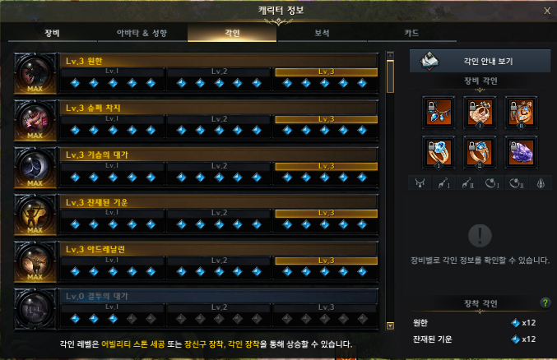Select the 잔재된 기운 engraving icon
Image resolution: width=557 pixels, height=360 pixels.
[35, 215]
